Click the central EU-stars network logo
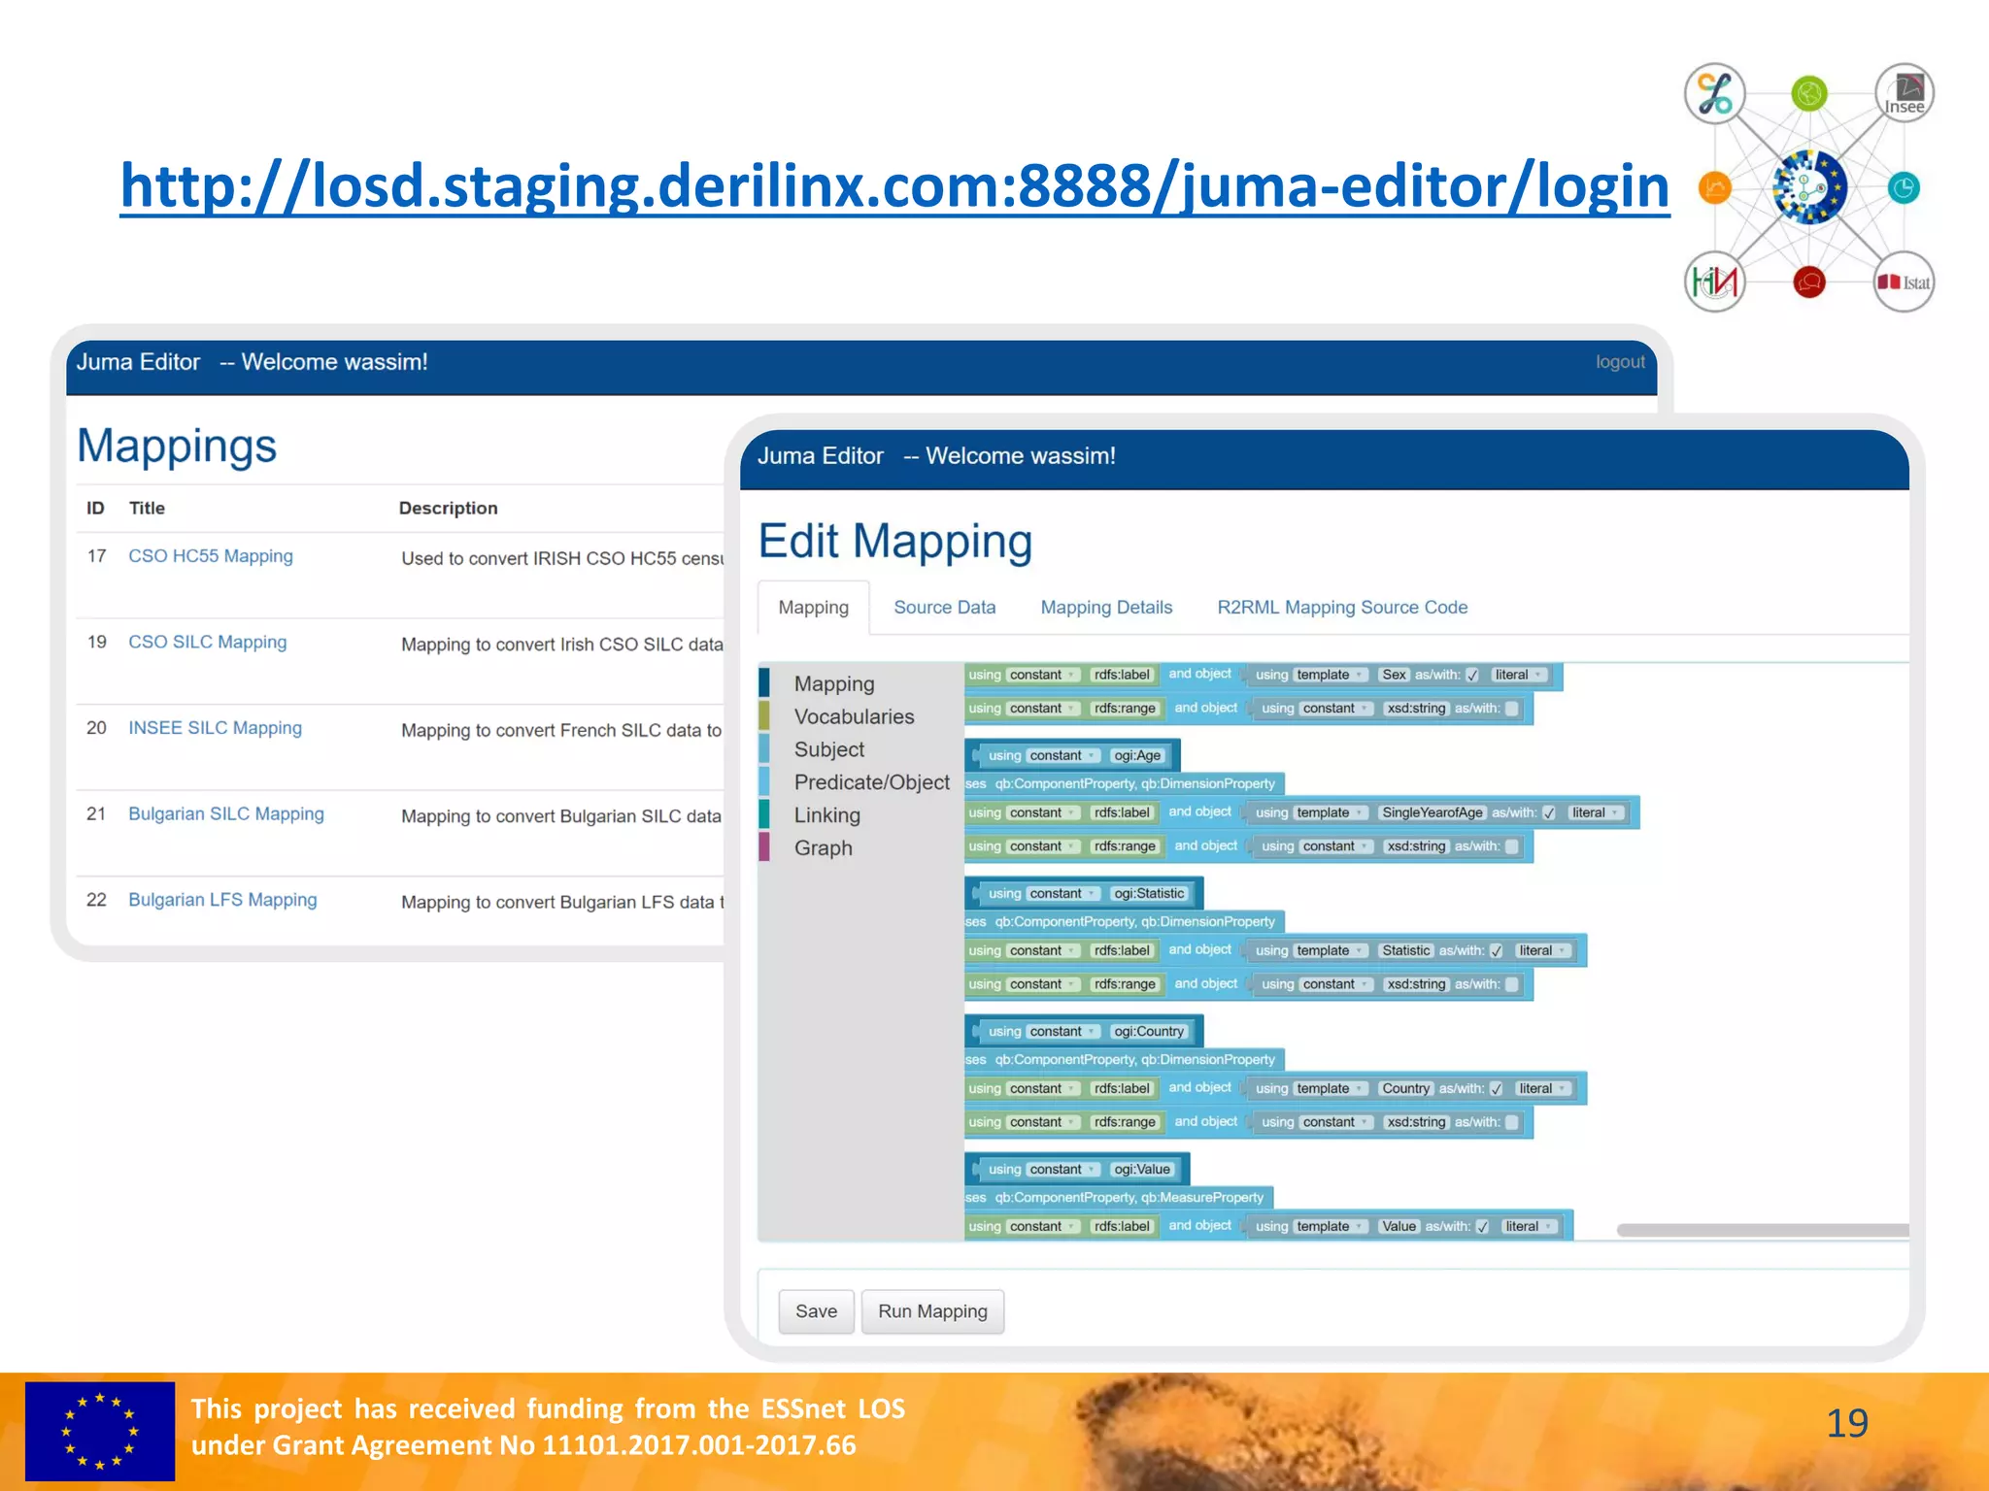The width and height of the screenshot is (1989, 1491). click(1808, 187)
